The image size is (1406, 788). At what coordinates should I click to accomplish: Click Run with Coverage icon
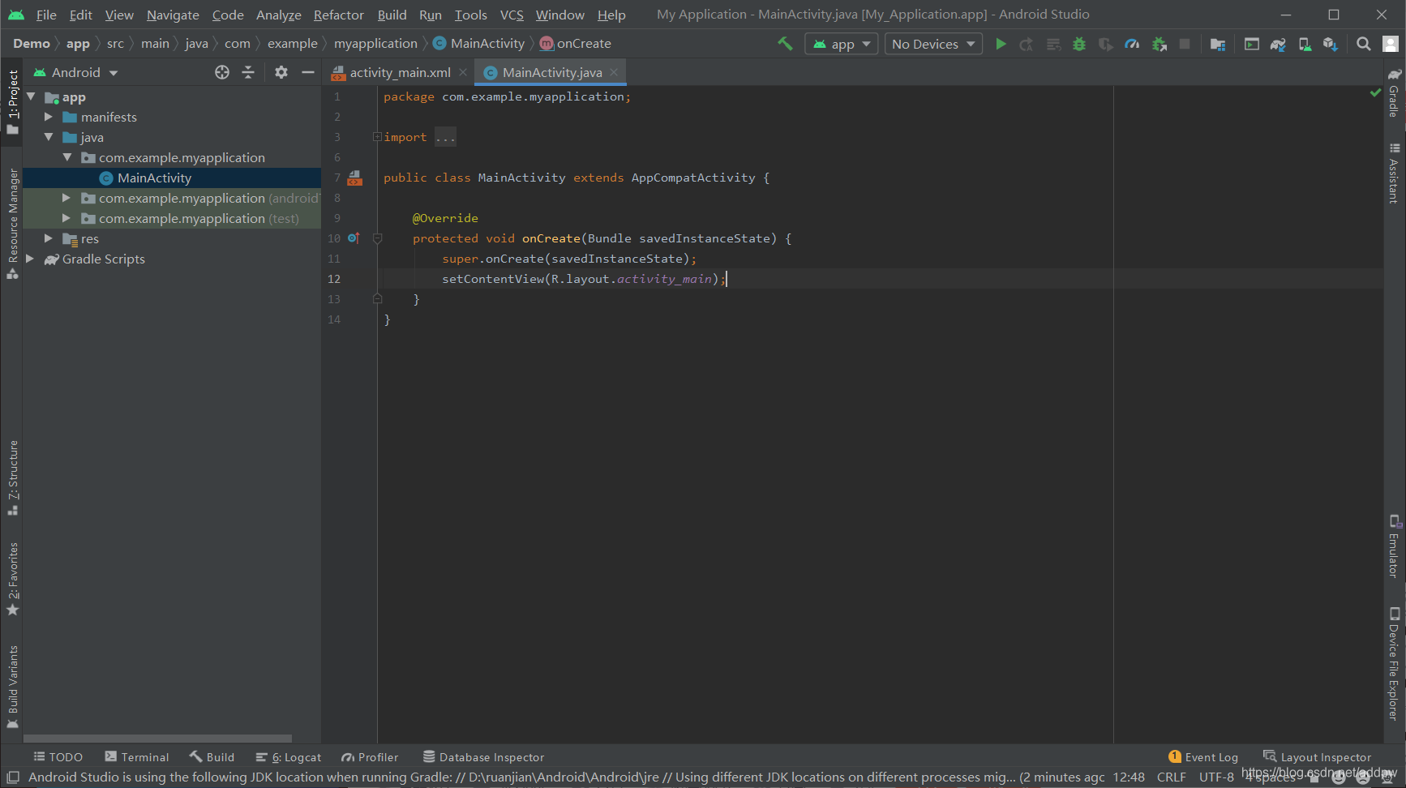coord(1105,44)
